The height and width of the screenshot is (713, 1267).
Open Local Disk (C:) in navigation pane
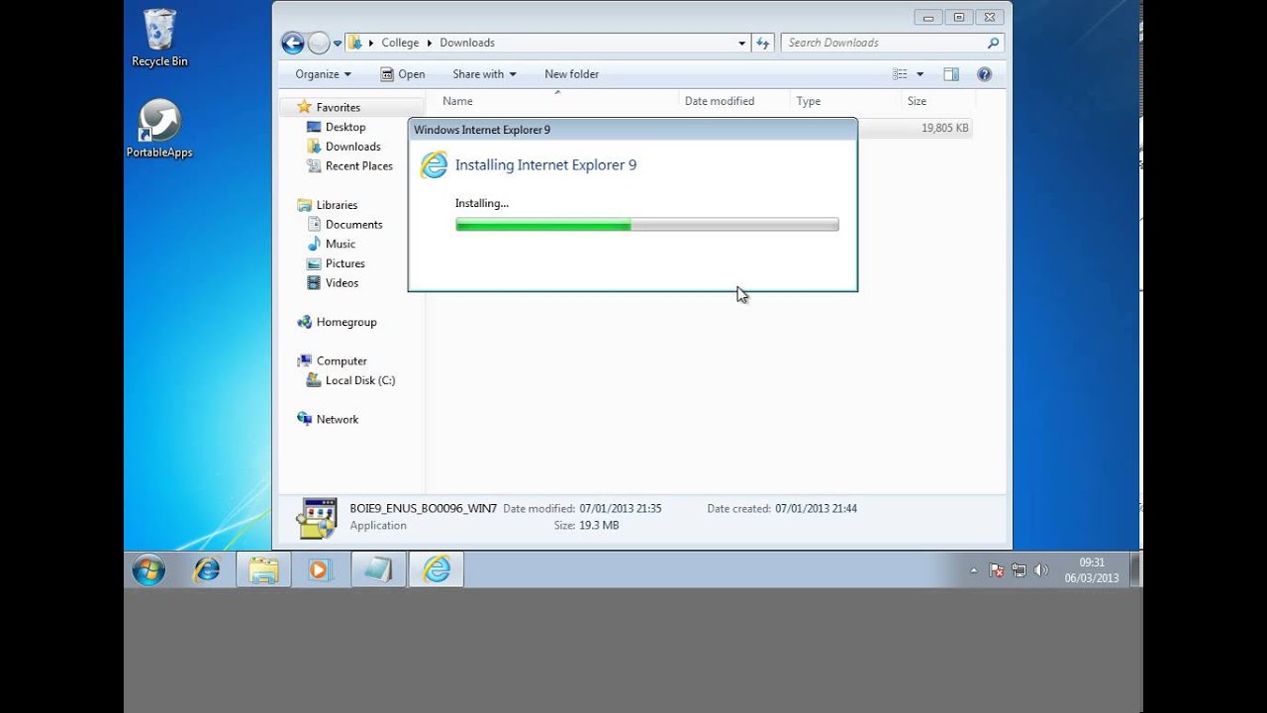click(x=360, y=380)
